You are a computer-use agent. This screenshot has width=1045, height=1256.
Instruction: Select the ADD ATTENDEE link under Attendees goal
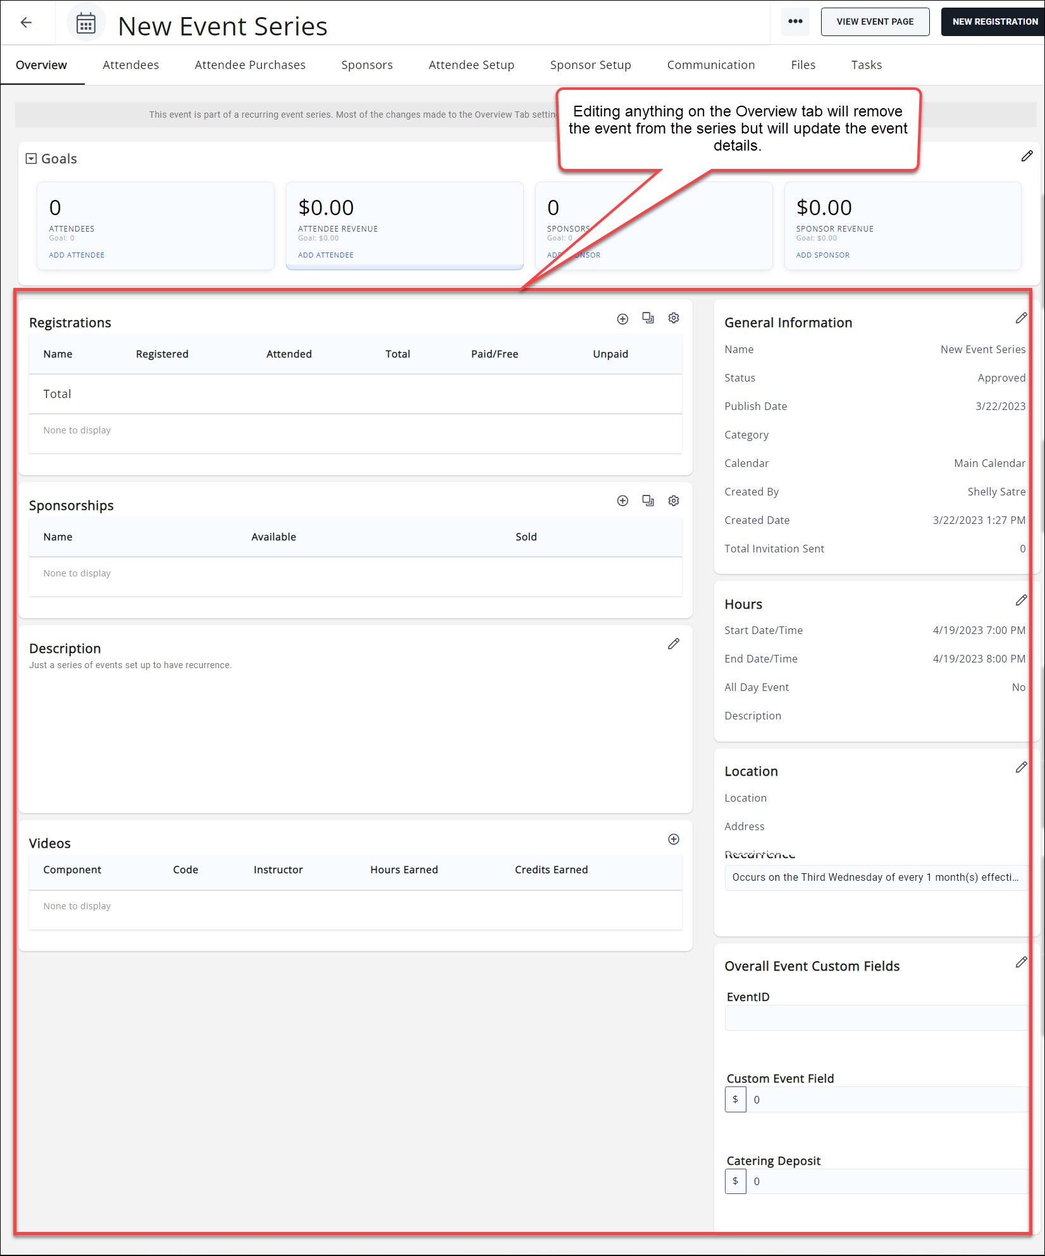[76, 254]
